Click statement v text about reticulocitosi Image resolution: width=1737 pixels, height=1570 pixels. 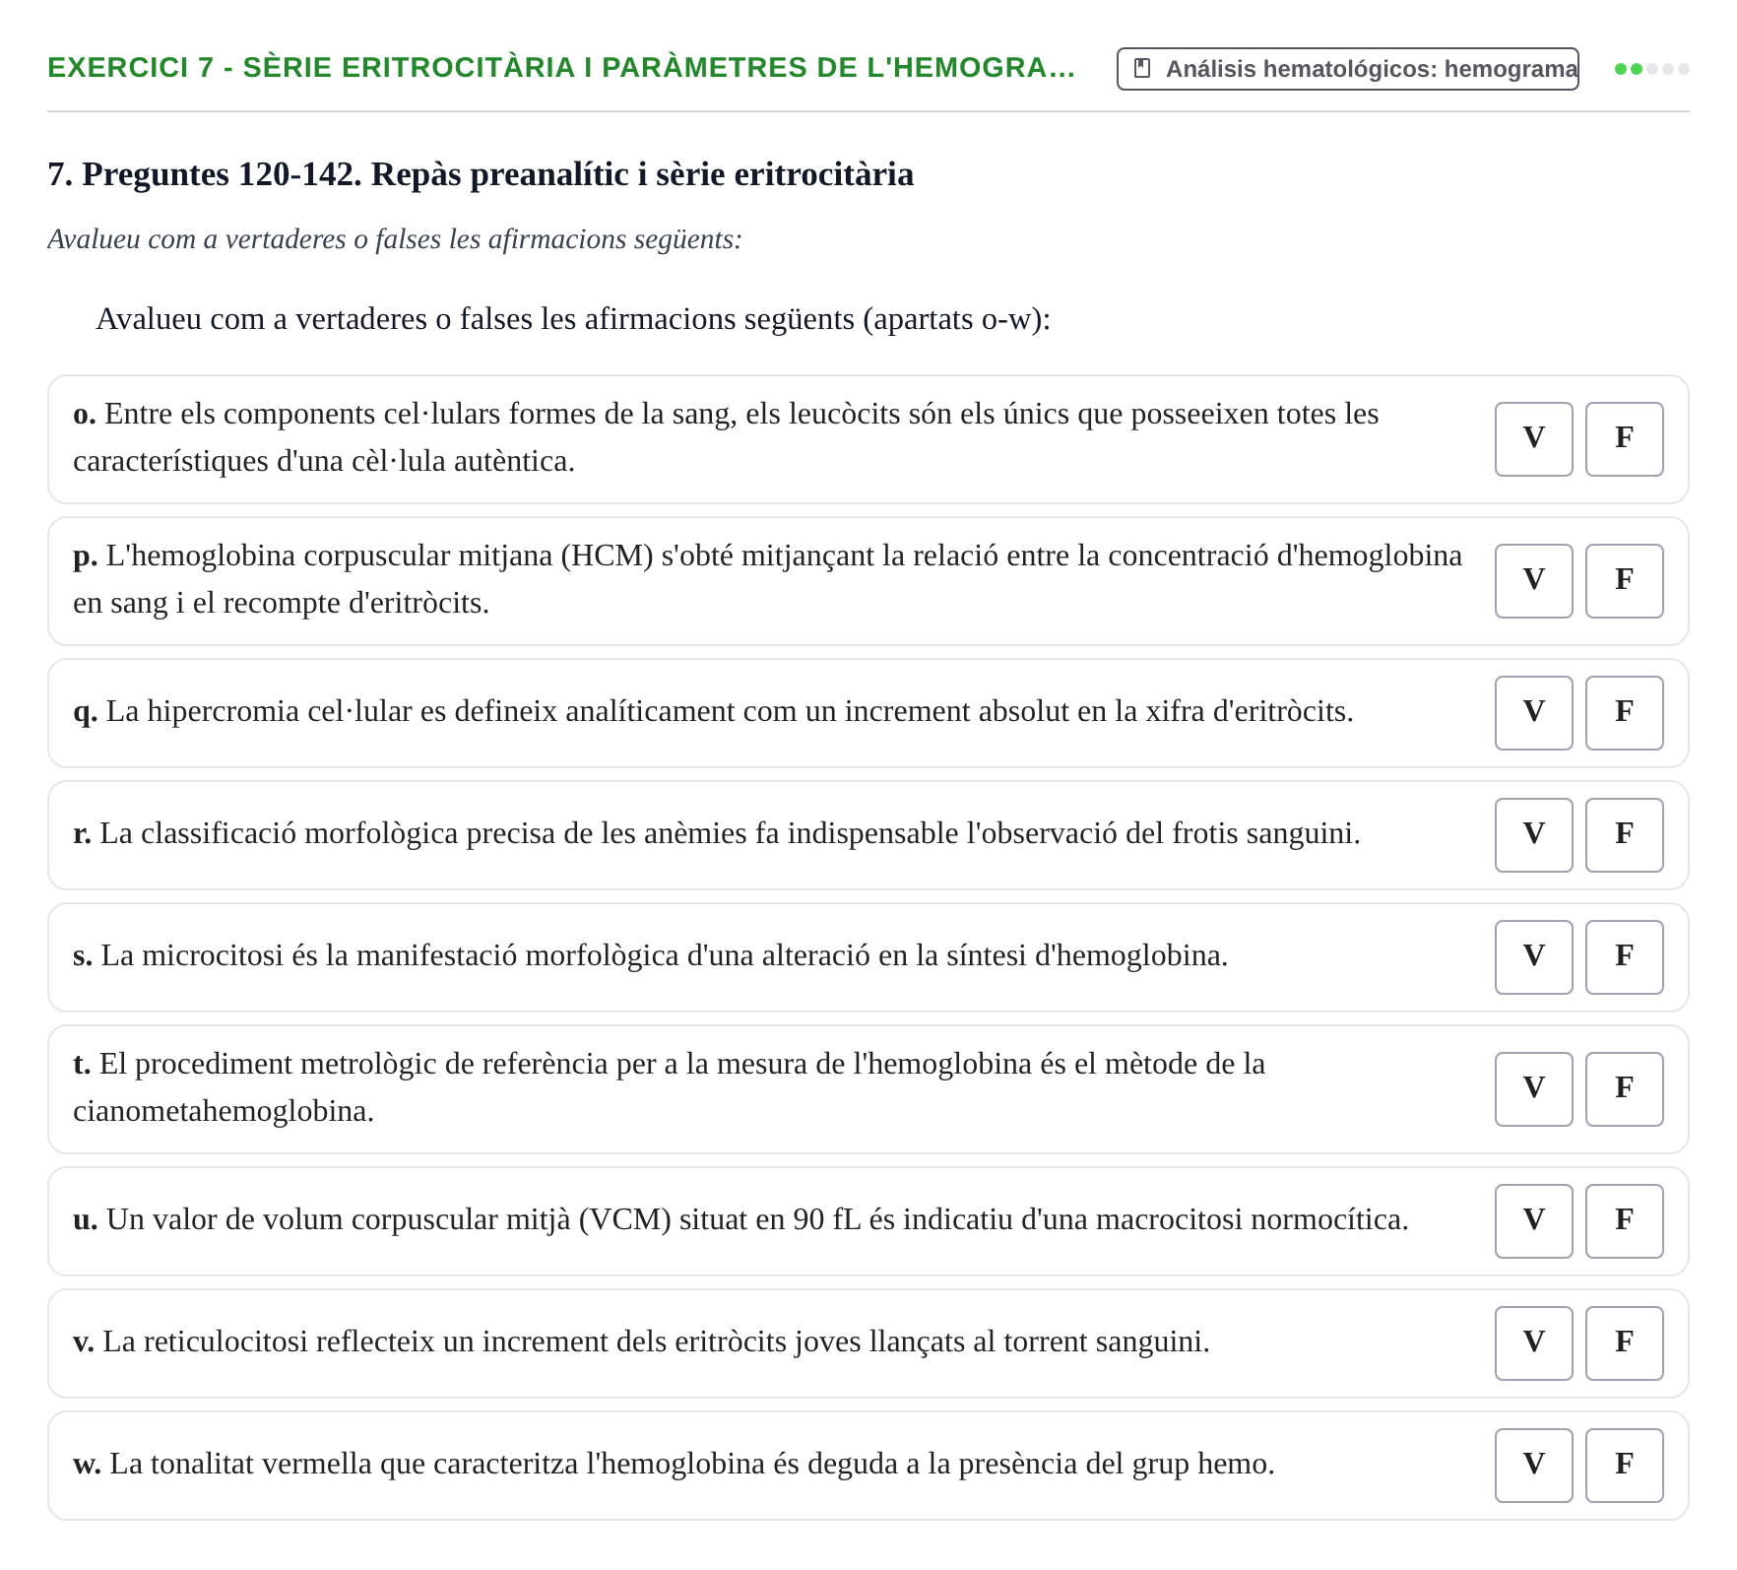click(x=641, y=1341)
